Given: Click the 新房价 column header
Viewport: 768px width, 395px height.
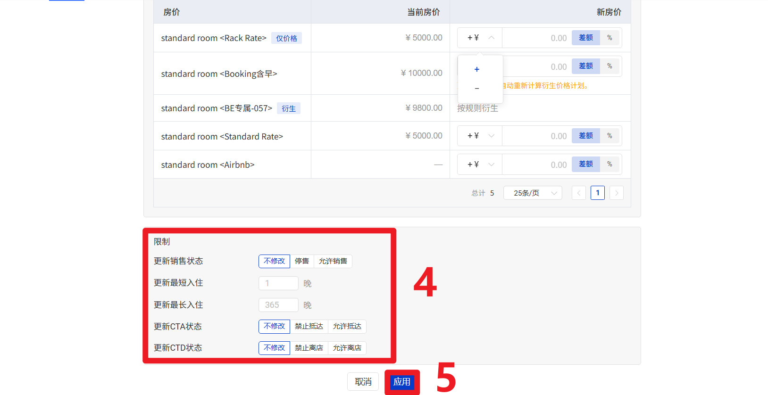Looking at the screenshot, I should click(609, 12).
